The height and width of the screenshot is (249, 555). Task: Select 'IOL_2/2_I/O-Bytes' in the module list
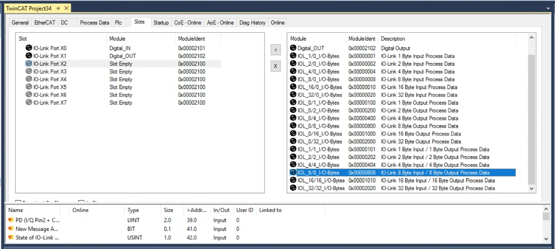tap(403, 157)
